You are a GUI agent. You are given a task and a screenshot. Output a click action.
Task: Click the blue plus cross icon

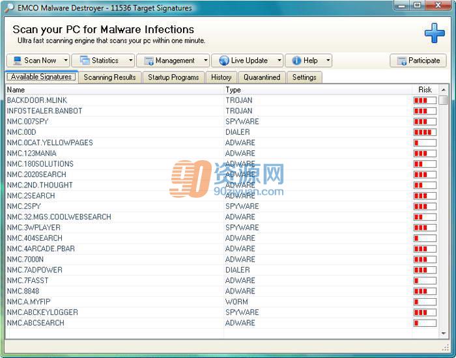click(x=435, y=33)
